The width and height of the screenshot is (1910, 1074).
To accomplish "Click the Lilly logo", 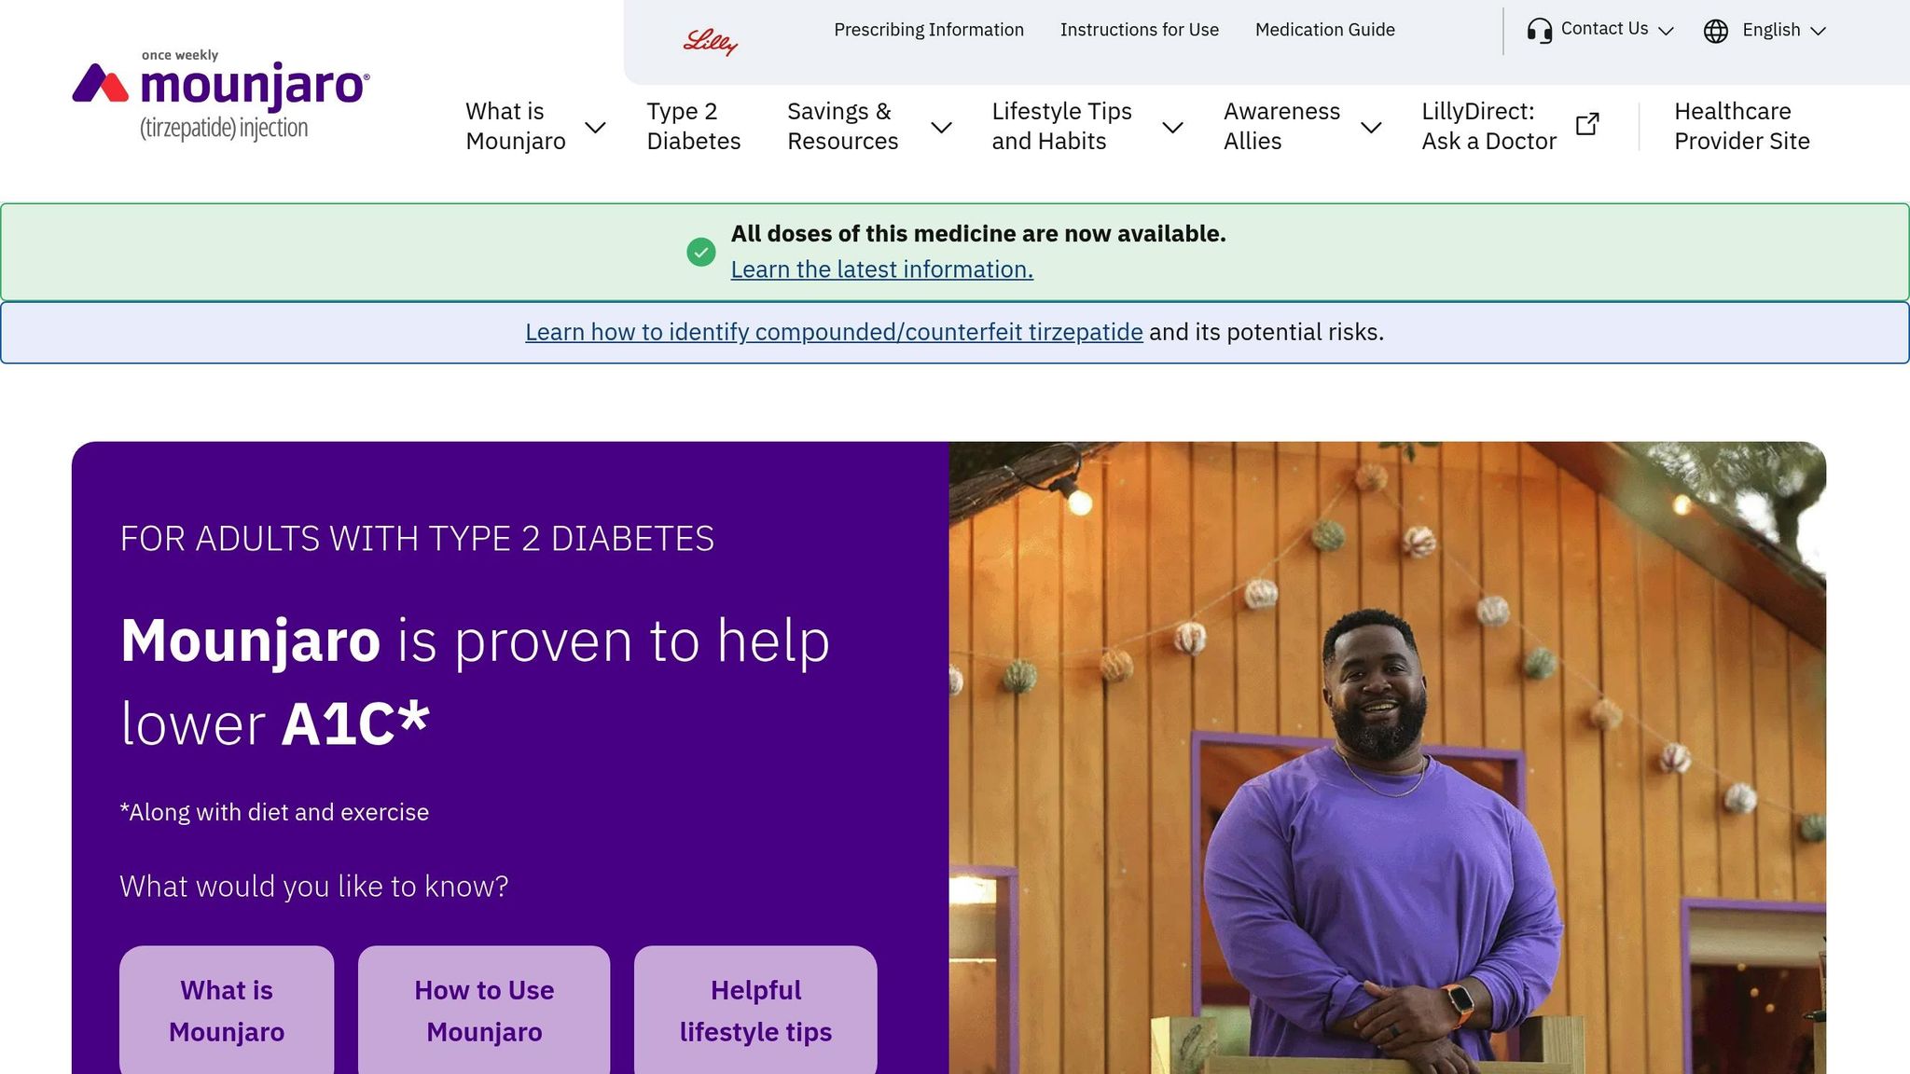I will 710,42.
